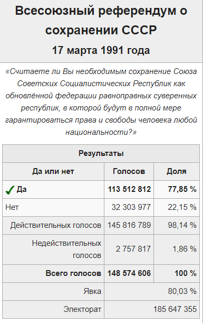Select the 98,14 % valid votes share
The width and height of the screenshot is (203, 323).
tap(182, 225)
